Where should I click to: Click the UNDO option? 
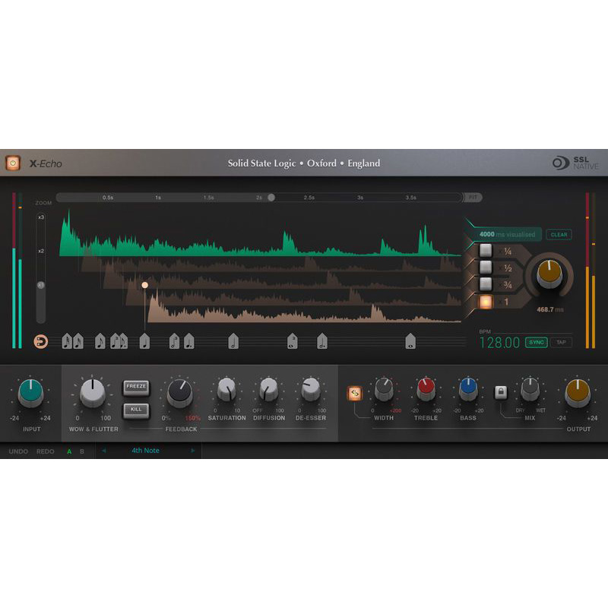pyautogui.click(x=18, y=451)
